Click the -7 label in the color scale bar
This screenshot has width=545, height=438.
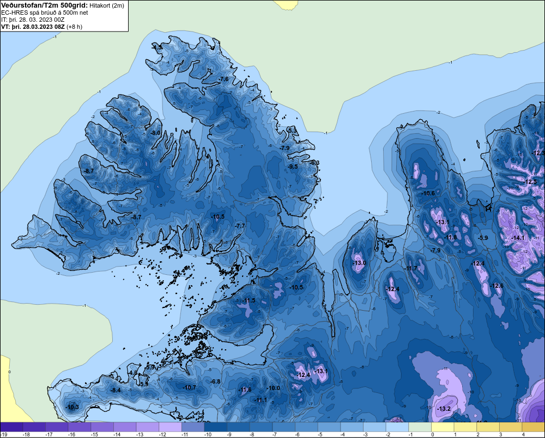coord(275,435)
